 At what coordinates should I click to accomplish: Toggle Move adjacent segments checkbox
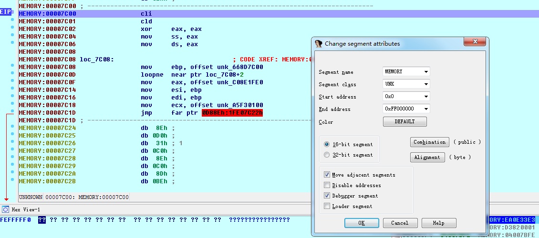click(x=327, y=175)
